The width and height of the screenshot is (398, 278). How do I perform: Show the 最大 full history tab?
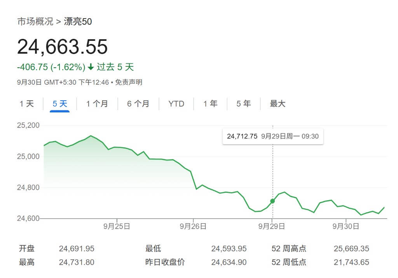(278, 104)
